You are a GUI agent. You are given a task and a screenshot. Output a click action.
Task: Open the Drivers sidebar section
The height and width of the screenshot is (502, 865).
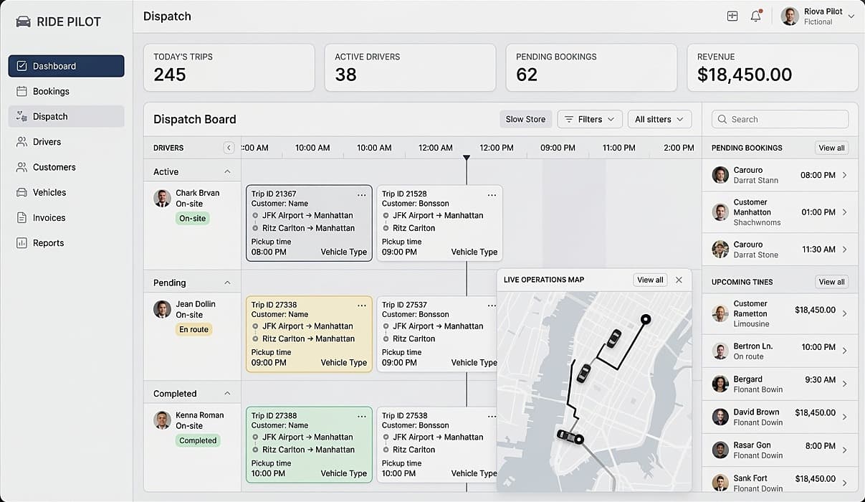[x=66, y=142]
